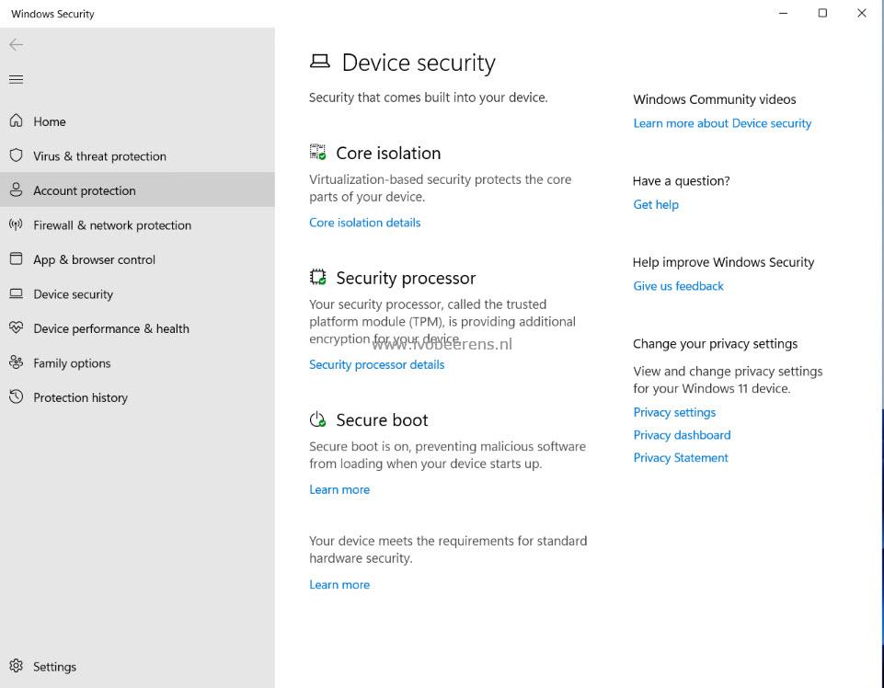
Task: Open Privacy dashboard link
Action: 682,435
